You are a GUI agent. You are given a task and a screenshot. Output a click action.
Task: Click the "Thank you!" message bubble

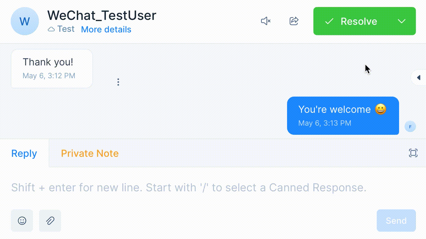click(x=52, y=68)
